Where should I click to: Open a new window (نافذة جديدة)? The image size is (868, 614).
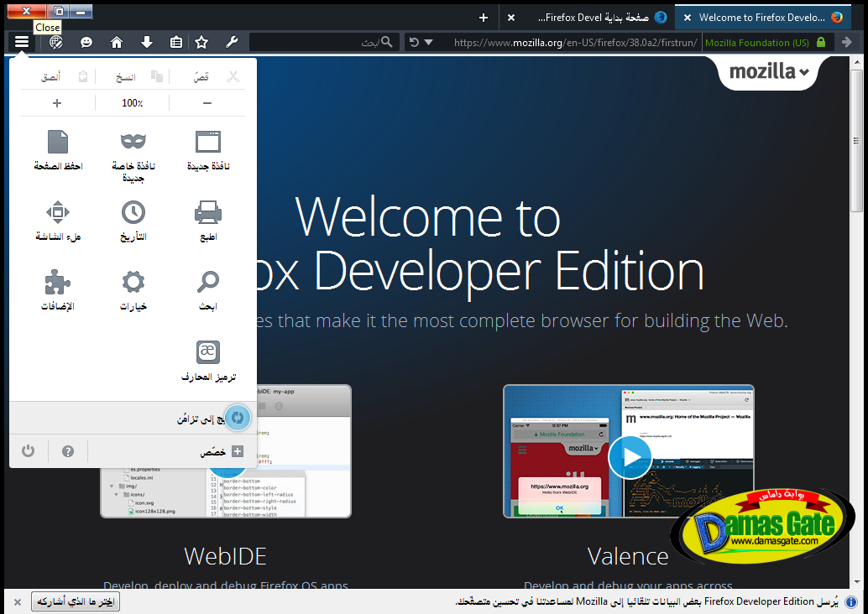(x=208, y=150)
